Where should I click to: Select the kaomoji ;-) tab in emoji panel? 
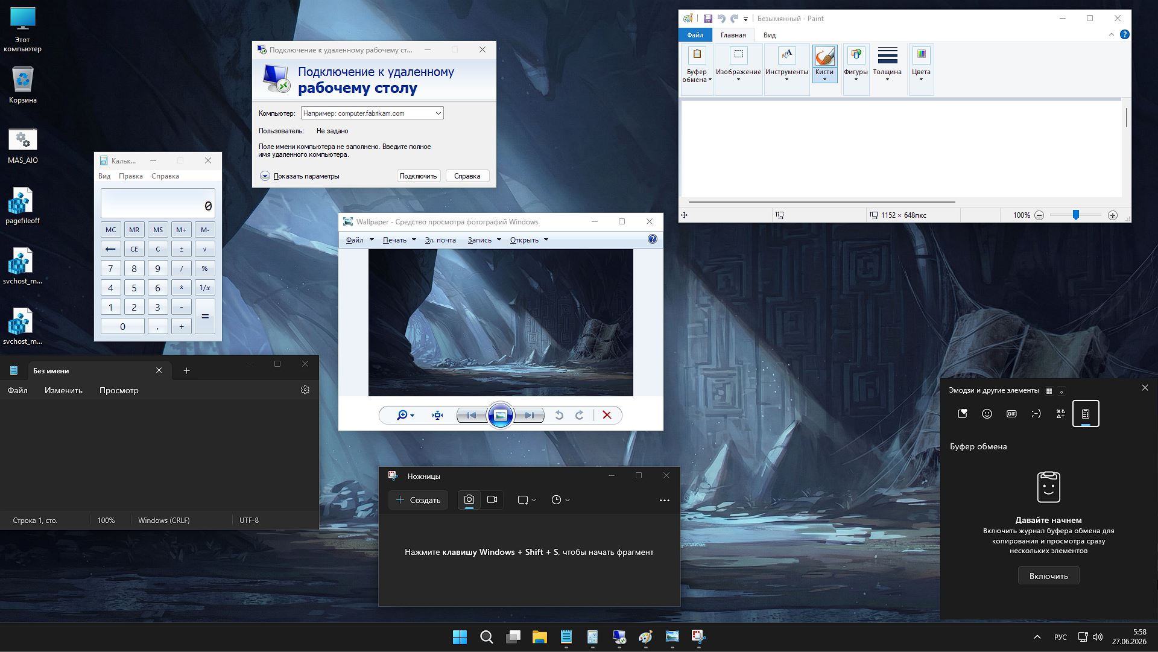(x=1036, y=414)
